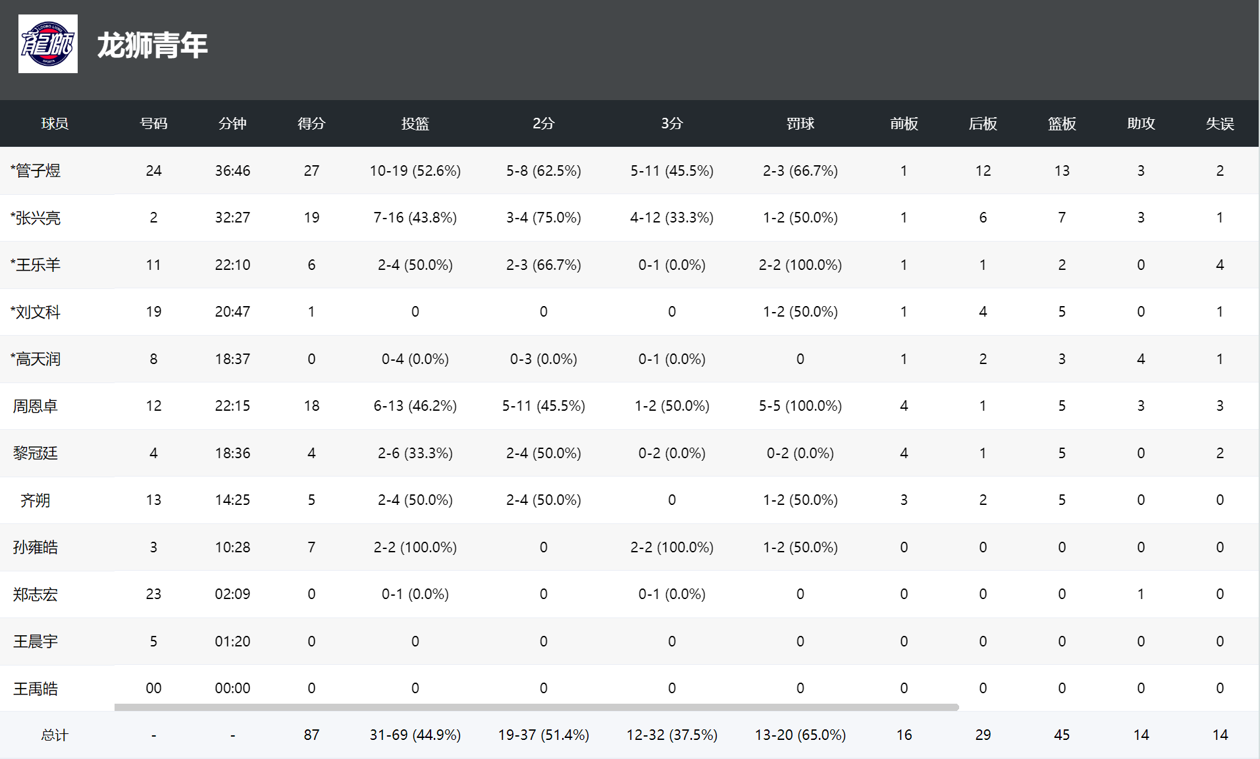This screenshot has width=1260, height=759.
Task: Open the 龙狮青年 team title
Action: tap(153, 45)
